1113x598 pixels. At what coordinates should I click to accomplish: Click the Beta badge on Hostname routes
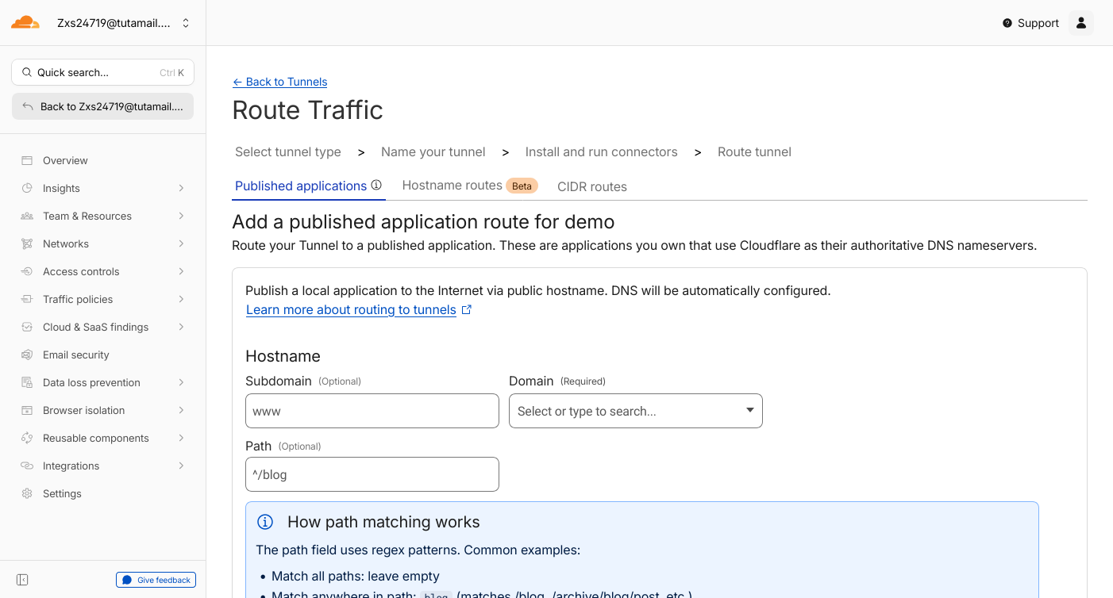point(522,186)
